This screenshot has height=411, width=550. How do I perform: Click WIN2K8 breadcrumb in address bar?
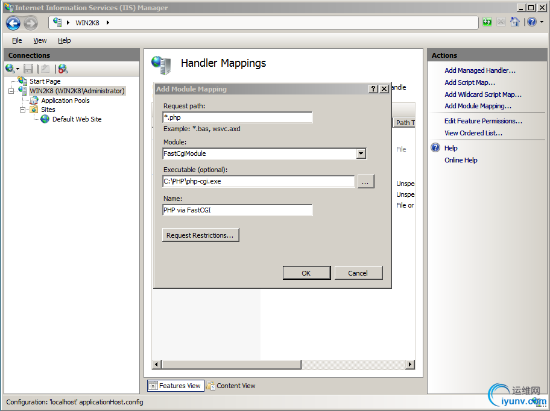pos(87,23)
